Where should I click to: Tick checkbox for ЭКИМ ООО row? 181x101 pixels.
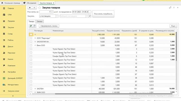31,92
